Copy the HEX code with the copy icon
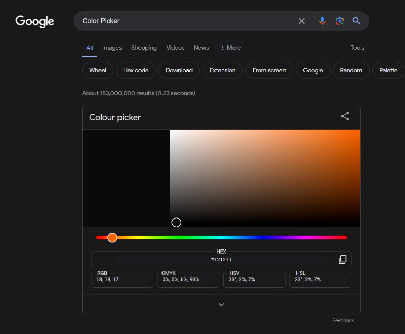The height and width of the screenshot is (334, 405). click(x=343, y=259)
